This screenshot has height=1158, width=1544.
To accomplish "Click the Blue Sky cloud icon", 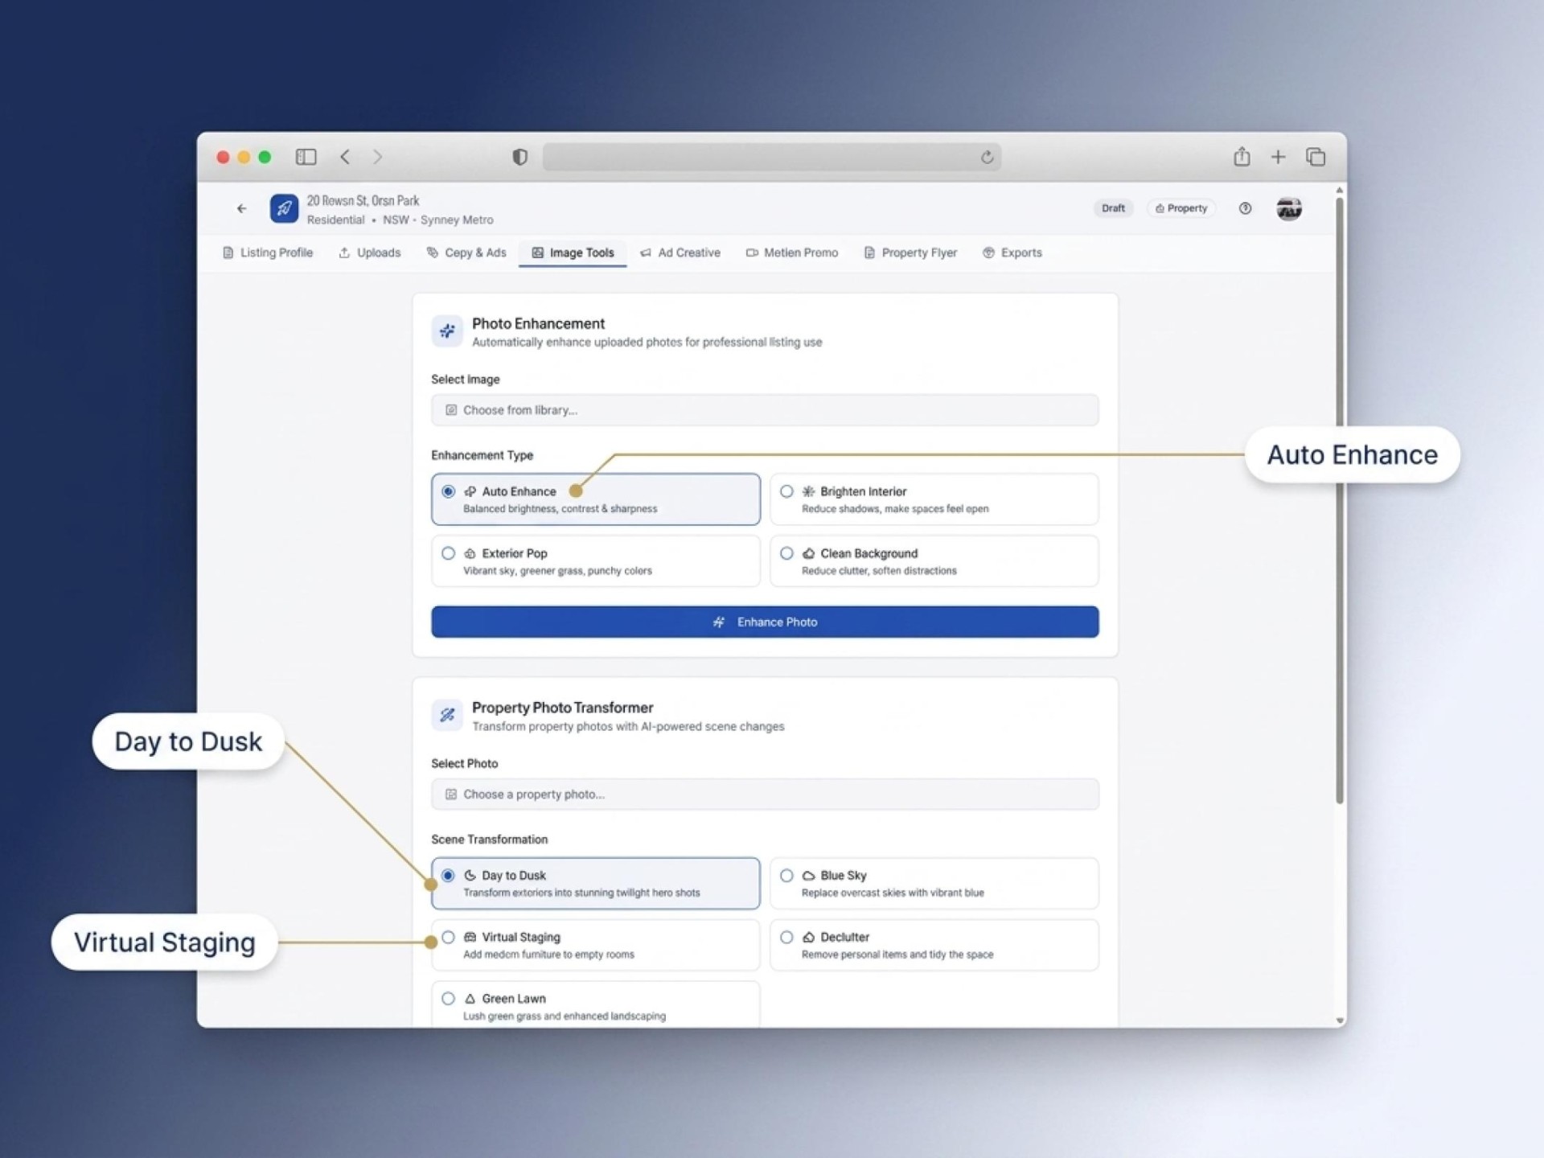I will pos(808,875).
